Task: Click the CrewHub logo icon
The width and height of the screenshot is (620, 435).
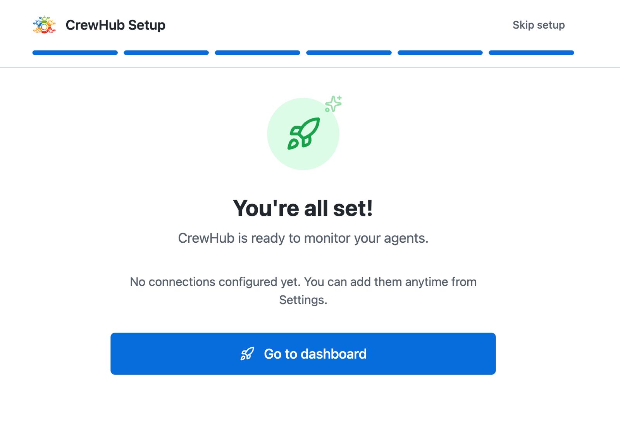Action: 44,25
